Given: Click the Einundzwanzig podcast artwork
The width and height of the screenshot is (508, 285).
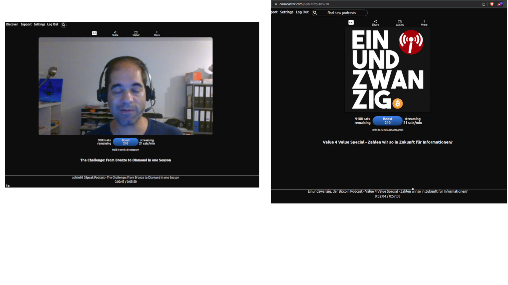Looking at the screenshot, I should (x=388, y=70).
